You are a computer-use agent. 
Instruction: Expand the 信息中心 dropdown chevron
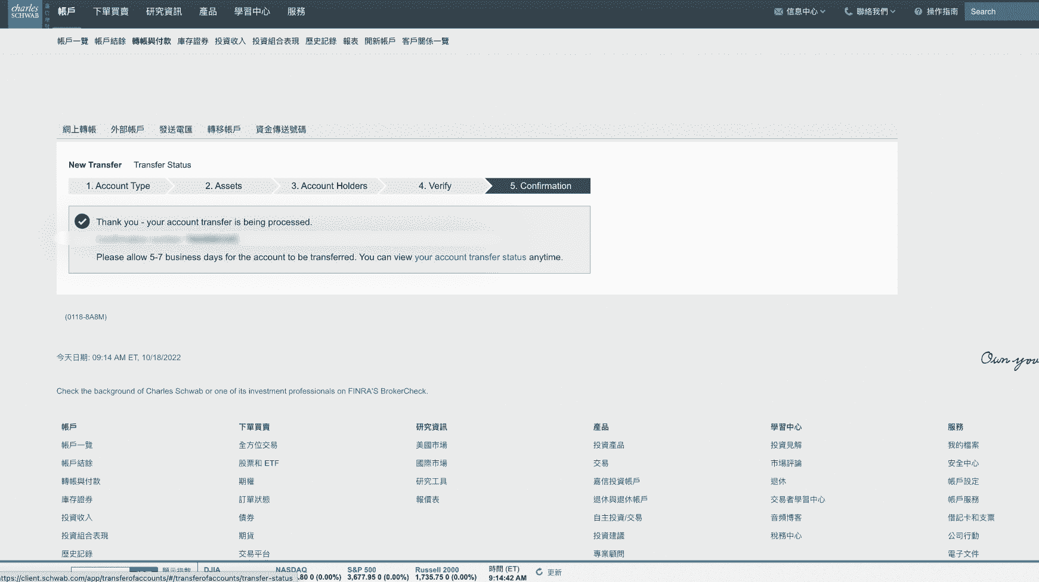pos(823,11)
